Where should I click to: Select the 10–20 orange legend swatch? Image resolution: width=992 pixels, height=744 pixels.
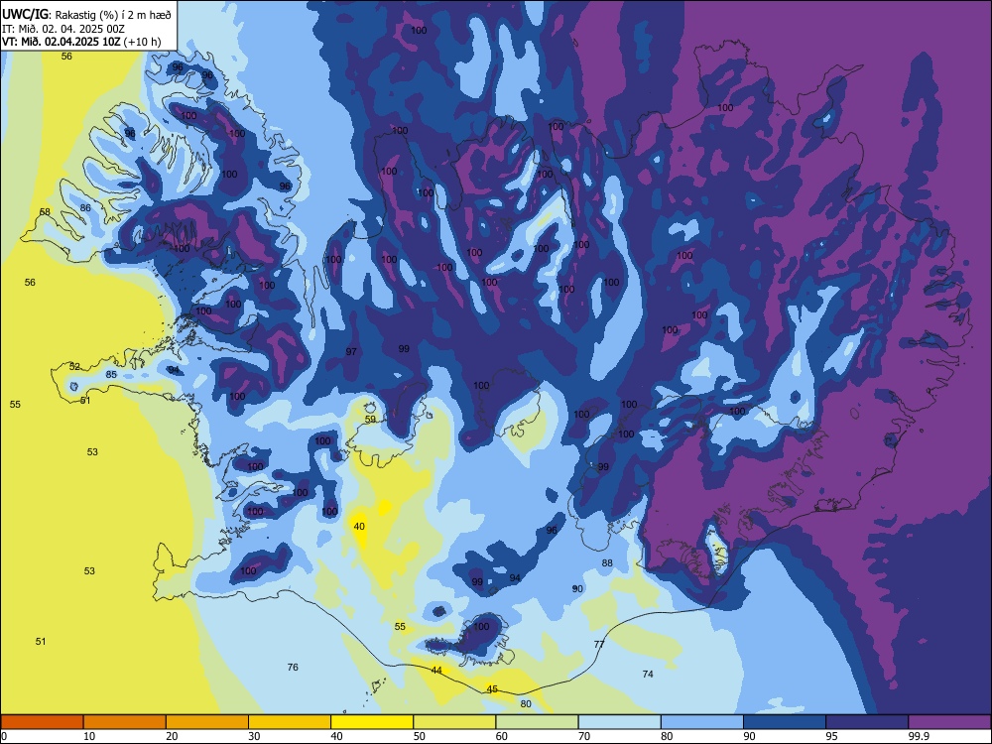tap(125, 722)
